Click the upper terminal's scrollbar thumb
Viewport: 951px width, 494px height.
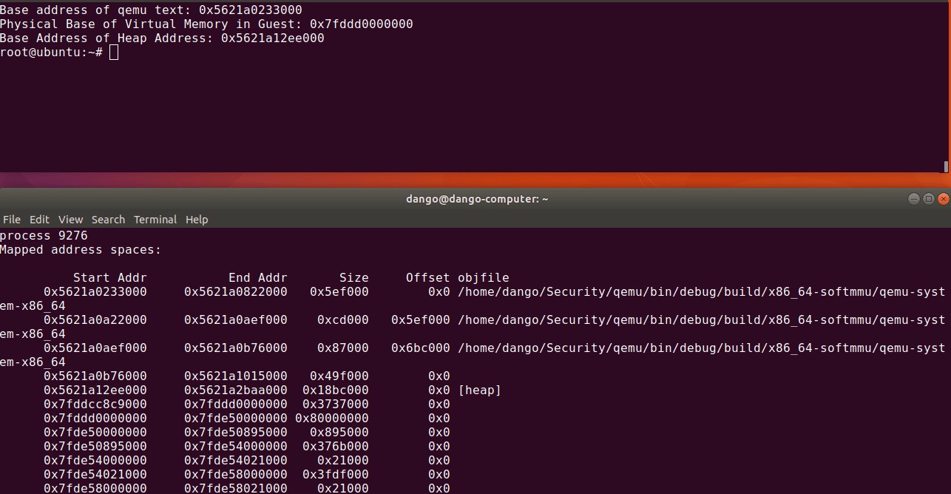click(x=946, y=166)
